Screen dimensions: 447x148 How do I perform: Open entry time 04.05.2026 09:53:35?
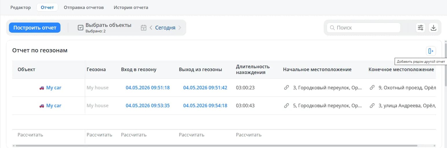pos(148,106)
